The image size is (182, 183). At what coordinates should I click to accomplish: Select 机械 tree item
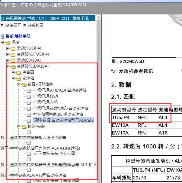click(15, 42)
